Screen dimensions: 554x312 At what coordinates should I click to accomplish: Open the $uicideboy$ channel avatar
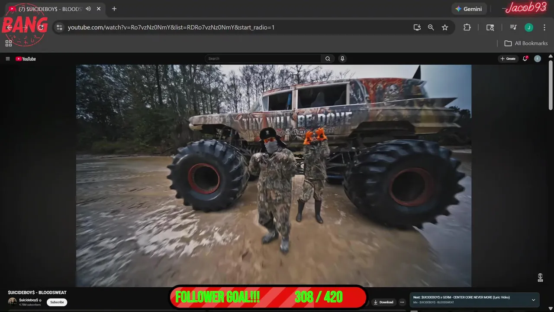click(x=12, y=302)
